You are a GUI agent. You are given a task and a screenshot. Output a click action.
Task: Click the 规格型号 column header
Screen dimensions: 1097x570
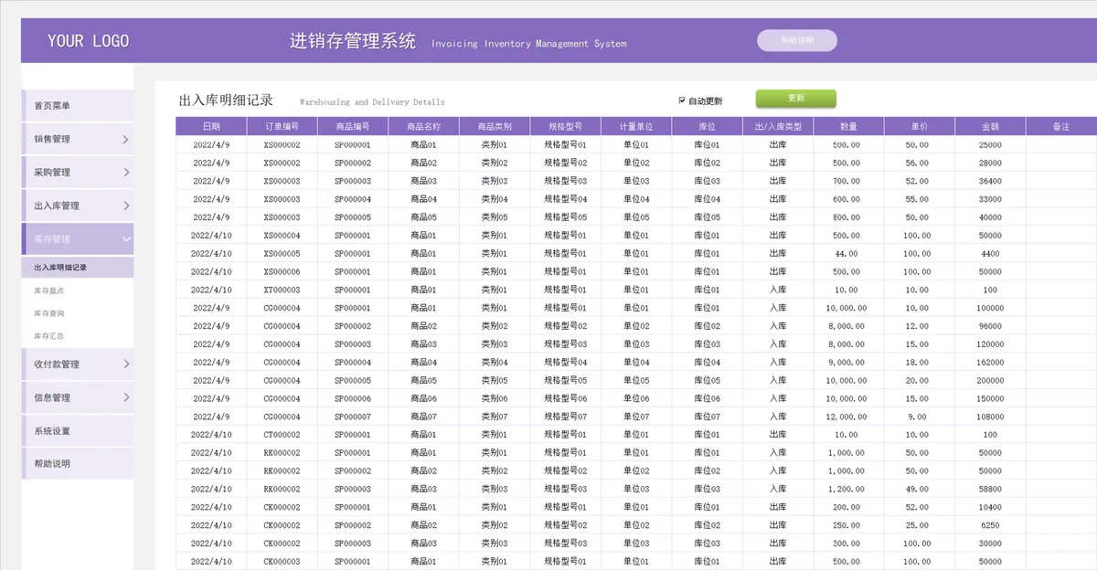[565, 126]
